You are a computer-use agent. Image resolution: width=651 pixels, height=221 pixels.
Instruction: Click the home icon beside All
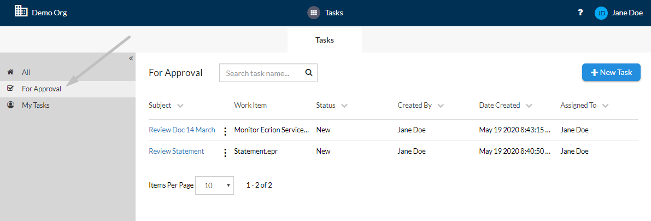11,72
